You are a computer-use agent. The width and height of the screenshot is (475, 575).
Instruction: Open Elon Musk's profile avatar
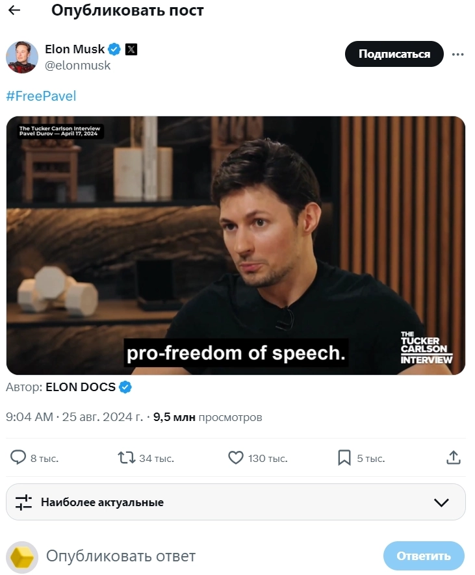pos(22,57)
